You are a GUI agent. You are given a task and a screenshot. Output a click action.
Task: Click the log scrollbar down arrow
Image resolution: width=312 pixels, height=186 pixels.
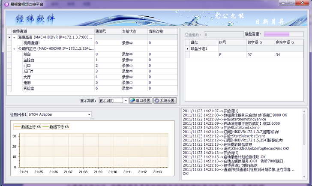click(x=304, y=177)
